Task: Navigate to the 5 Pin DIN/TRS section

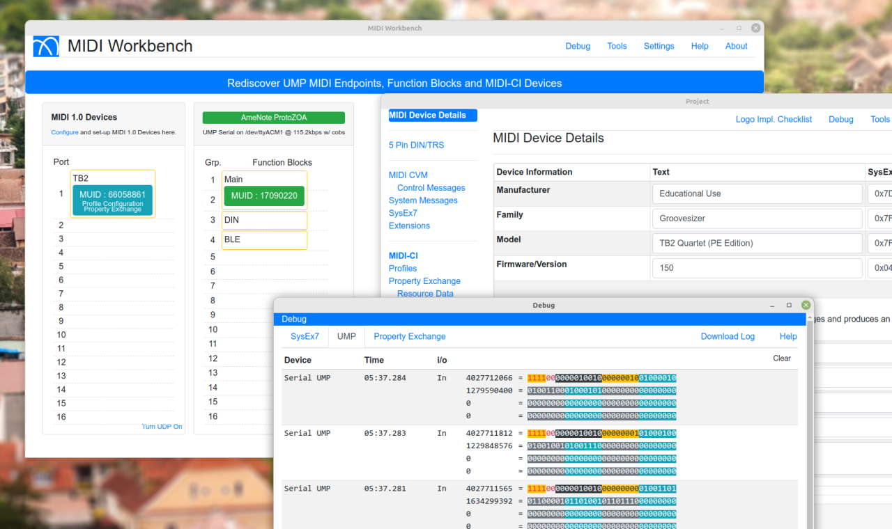Action: coord(416,145)
